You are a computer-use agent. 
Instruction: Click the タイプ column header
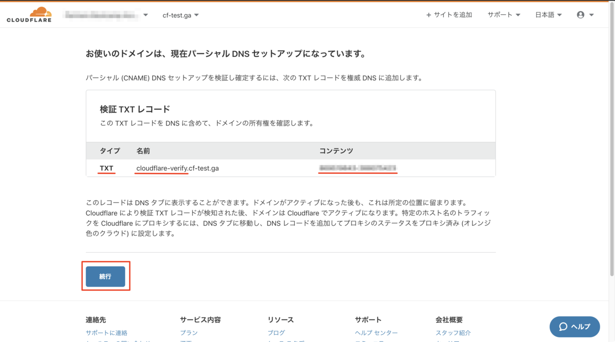coord(110,151)
